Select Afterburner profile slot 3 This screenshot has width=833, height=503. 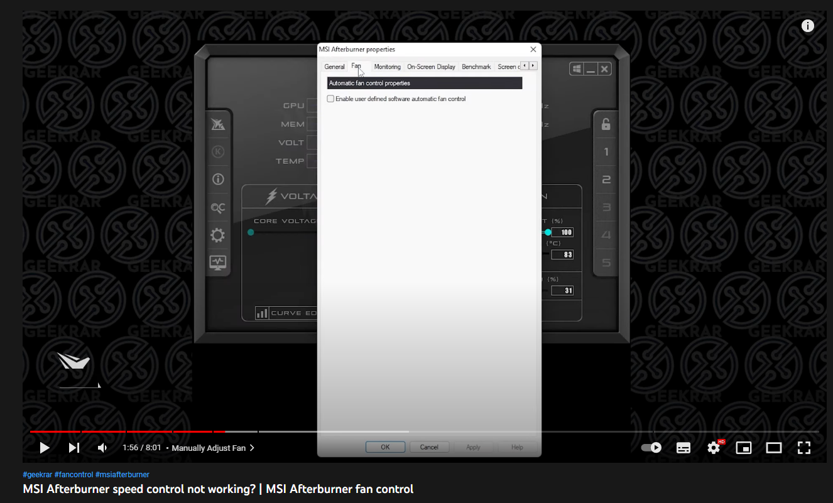pyautogui.click(x=606, y=207)
